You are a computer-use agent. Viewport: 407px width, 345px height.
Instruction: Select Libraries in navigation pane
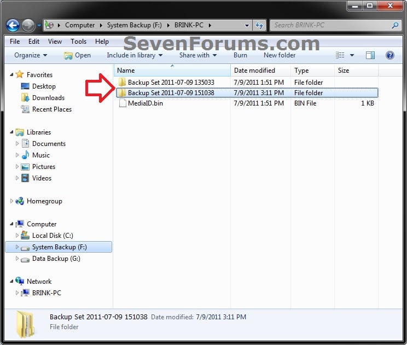tap(39, 132)
